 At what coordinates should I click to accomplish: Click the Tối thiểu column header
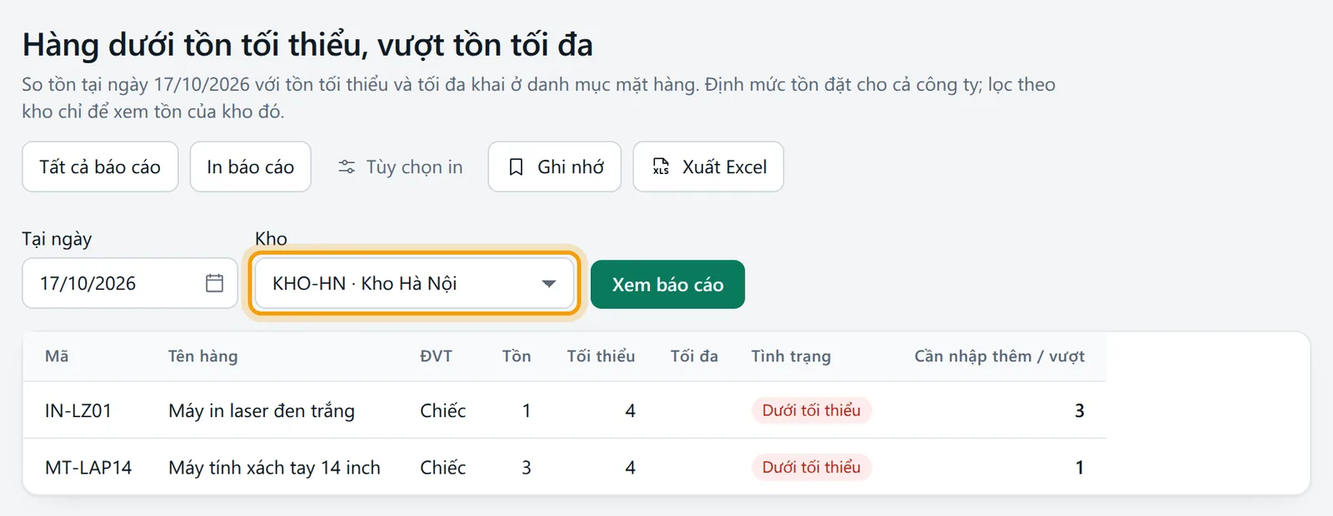[601, 356]
